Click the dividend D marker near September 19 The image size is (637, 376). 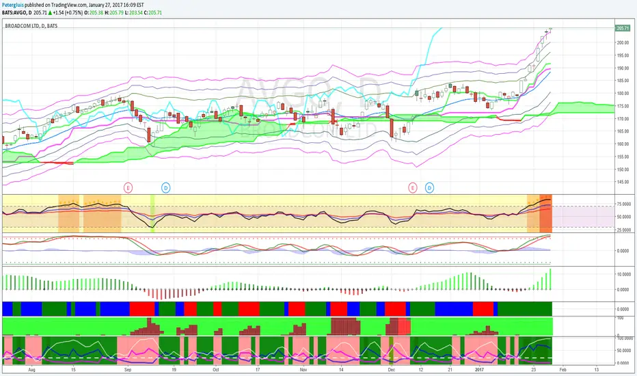pos(165,188)
